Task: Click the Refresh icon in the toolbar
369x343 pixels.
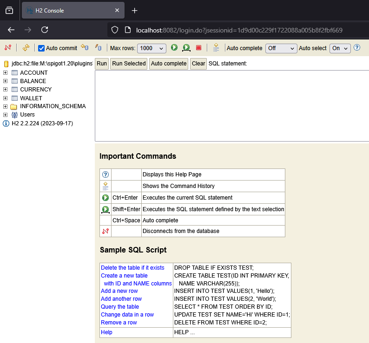Action: click(x=26, y=48)
